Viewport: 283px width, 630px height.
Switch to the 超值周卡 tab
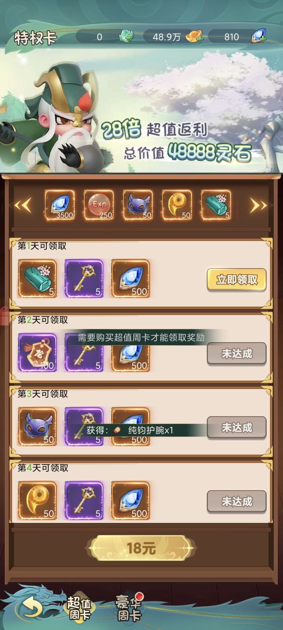coord(79,608)
